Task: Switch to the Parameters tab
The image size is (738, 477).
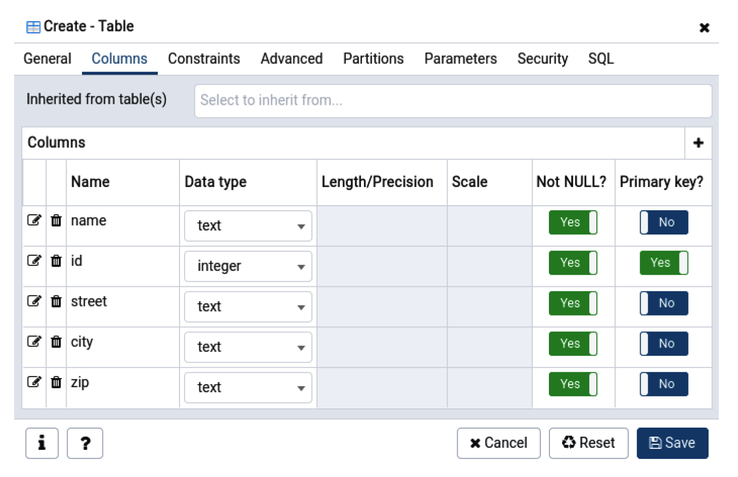Action: coord(461,59)
